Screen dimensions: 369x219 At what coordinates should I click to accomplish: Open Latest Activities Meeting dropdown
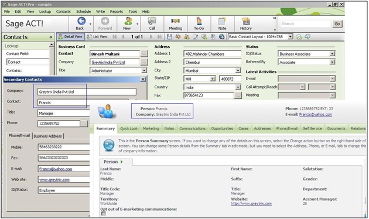[x=332, y=95]
